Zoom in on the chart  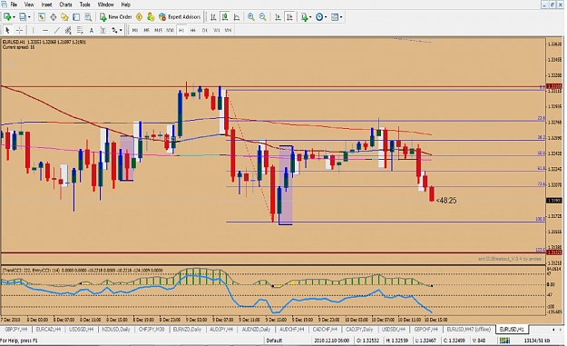pyautogui.click(x=251, y=17)
